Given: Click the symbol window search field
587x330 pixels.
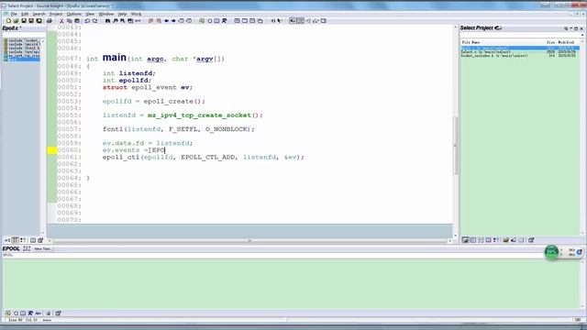Looking at the screenshot, I should [23, 35].
